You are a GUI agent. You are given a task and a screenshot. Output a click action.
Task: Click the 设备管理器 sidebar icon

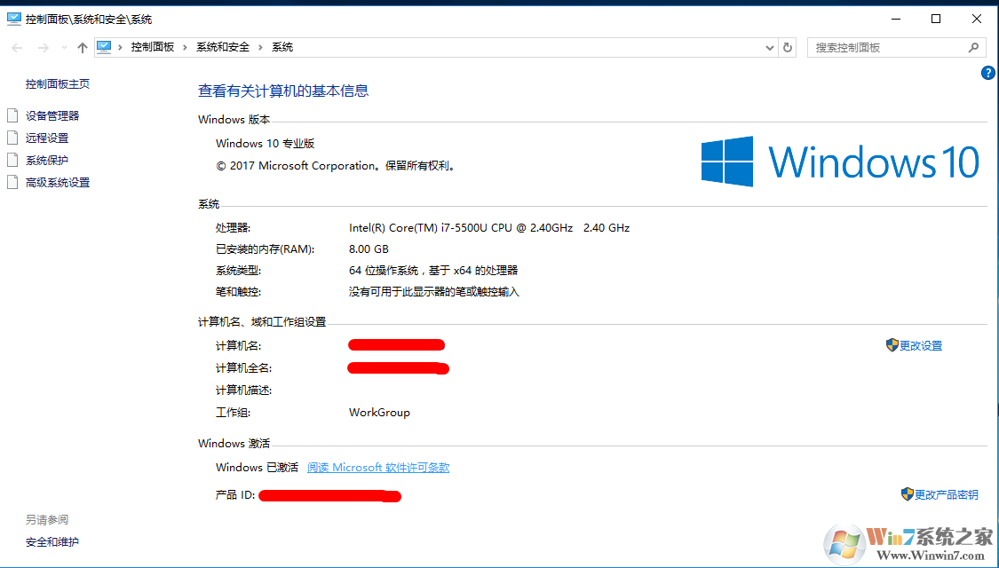[x=12, y=115]
